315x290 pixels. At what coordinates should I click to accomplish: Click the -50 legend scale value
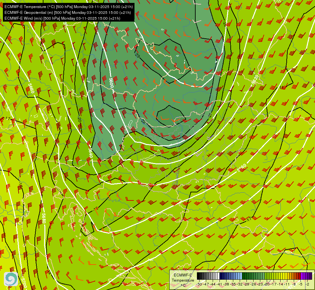pyautogui.click(x=199, y=285)
